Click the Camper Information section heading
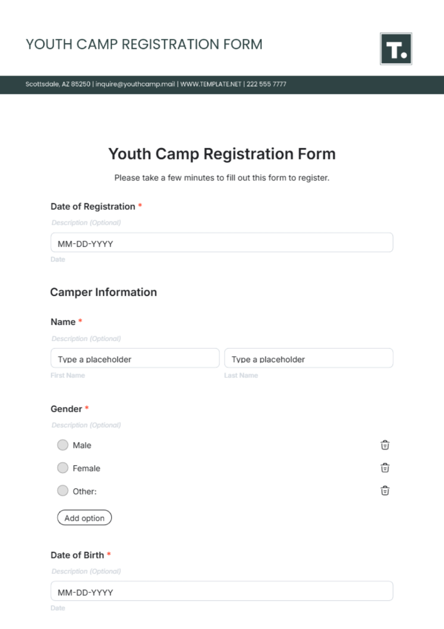Image resolution: width=444 pixels, height=629 pixels. [104, 292]
